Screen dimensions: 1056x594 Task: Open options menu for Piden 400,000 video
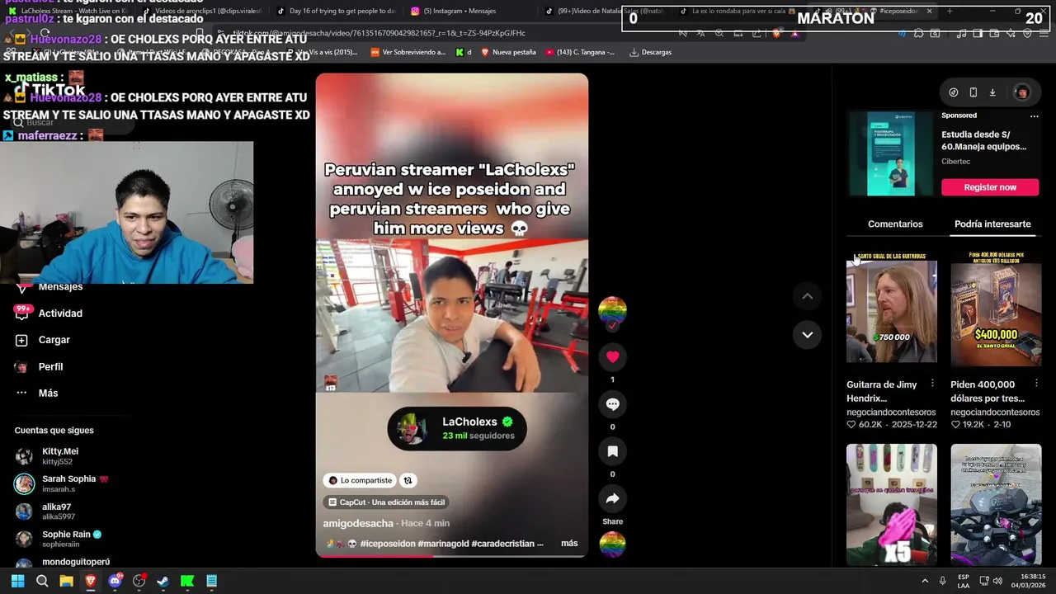[x=1037, y=384]
